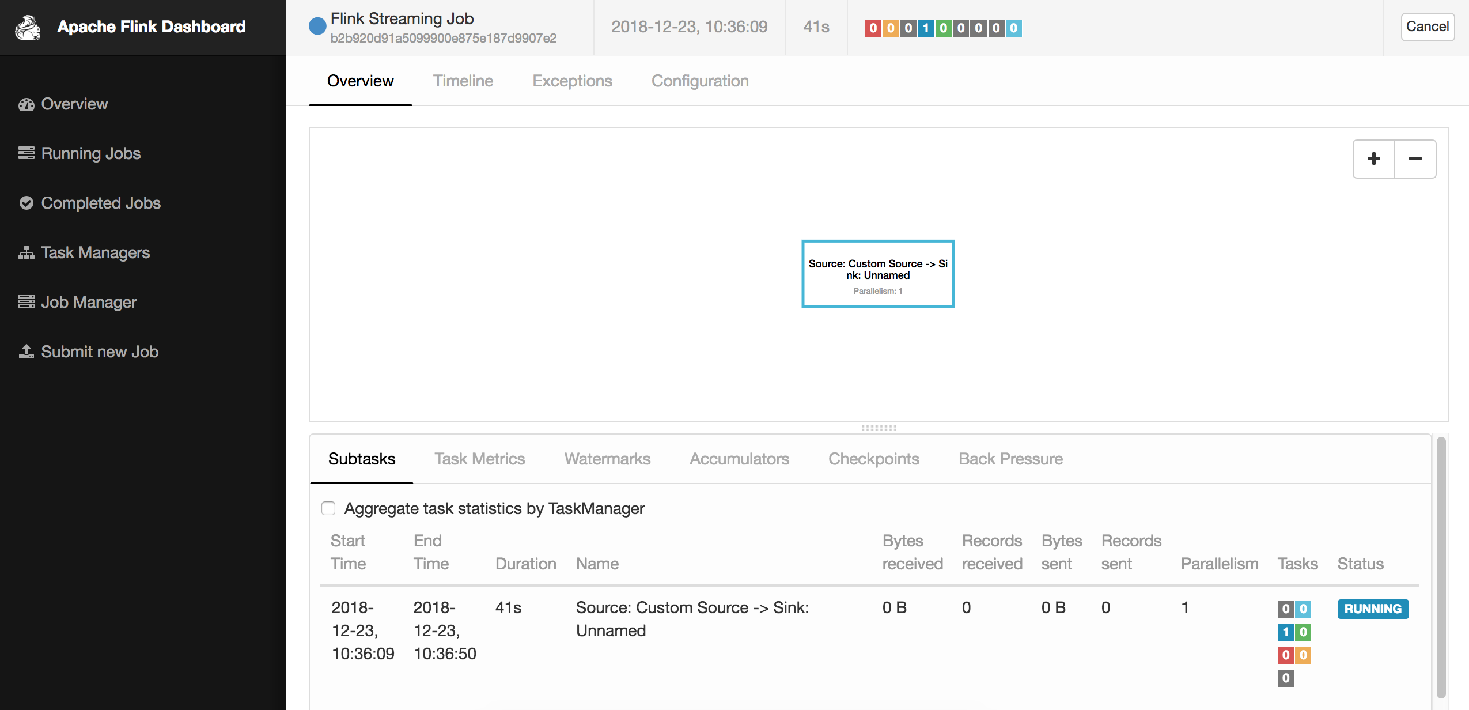Viewport: 1469px width, 710px height.
Task: Click the Flink squirrel logo icon
Action: [28, 27]
